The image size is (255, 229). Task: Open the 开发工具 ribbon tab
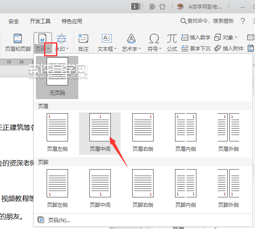pyautogui.click(x=40, y=21)
